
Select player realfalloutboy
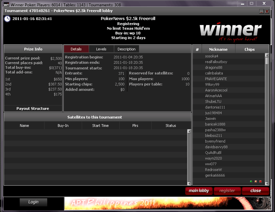[229, 62]
